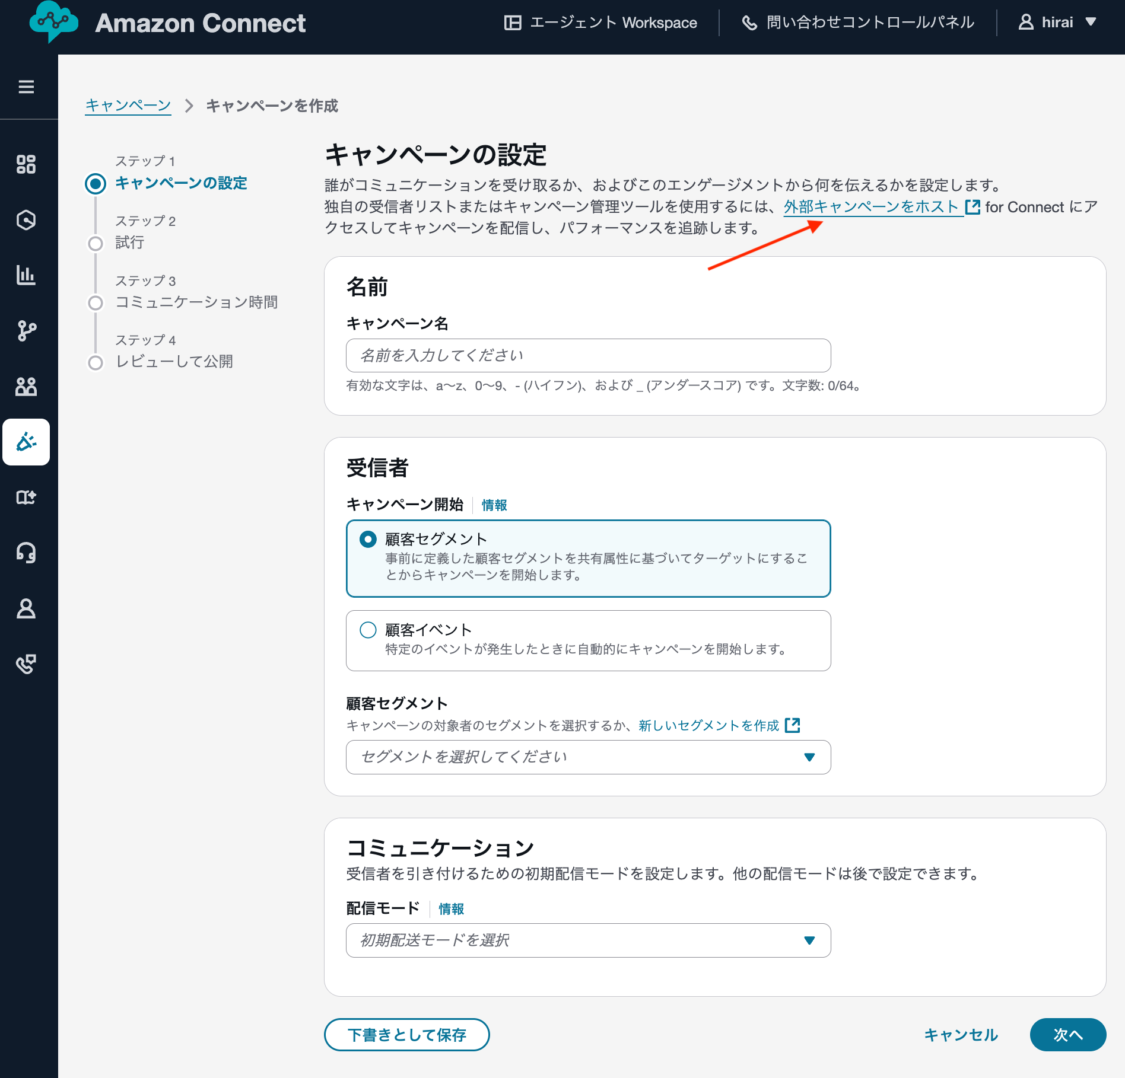
Task: Open the 初期配送モードを選択 dropdown
Action: click(x=588, y=940)
